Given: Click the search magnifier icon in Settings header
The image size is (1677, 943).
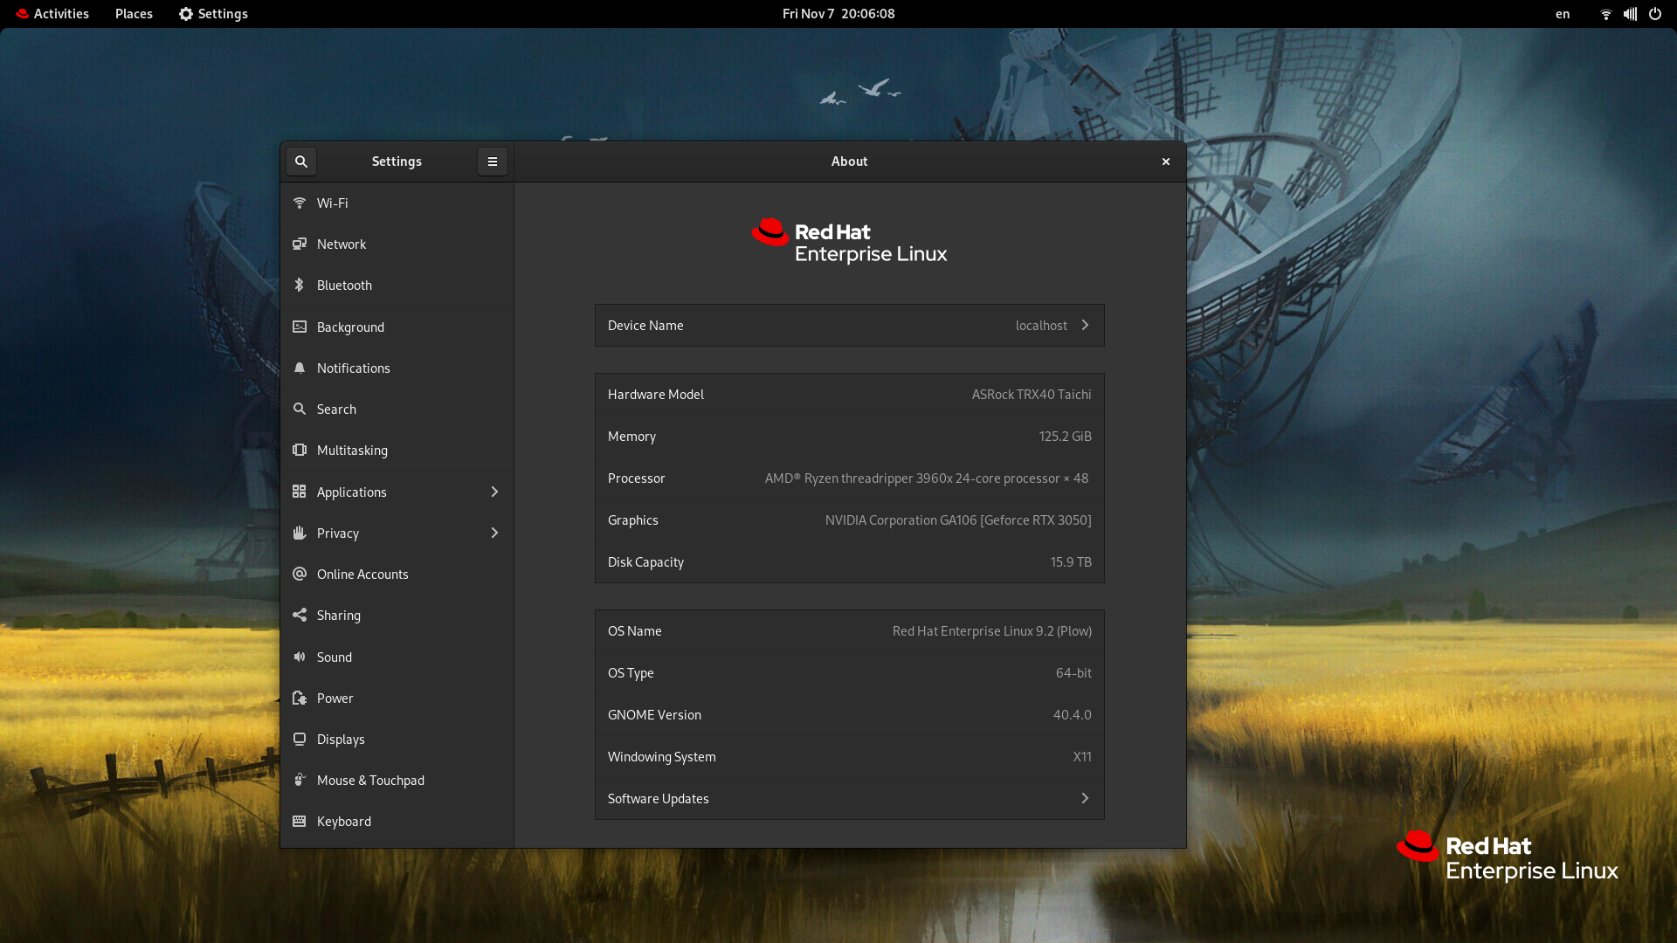Looking at the screenshot, I should pyautogui.click(x=301, y=162).
